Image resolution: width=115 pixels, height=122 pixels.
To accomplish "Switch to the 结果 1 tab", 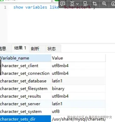I will point(20,48).
